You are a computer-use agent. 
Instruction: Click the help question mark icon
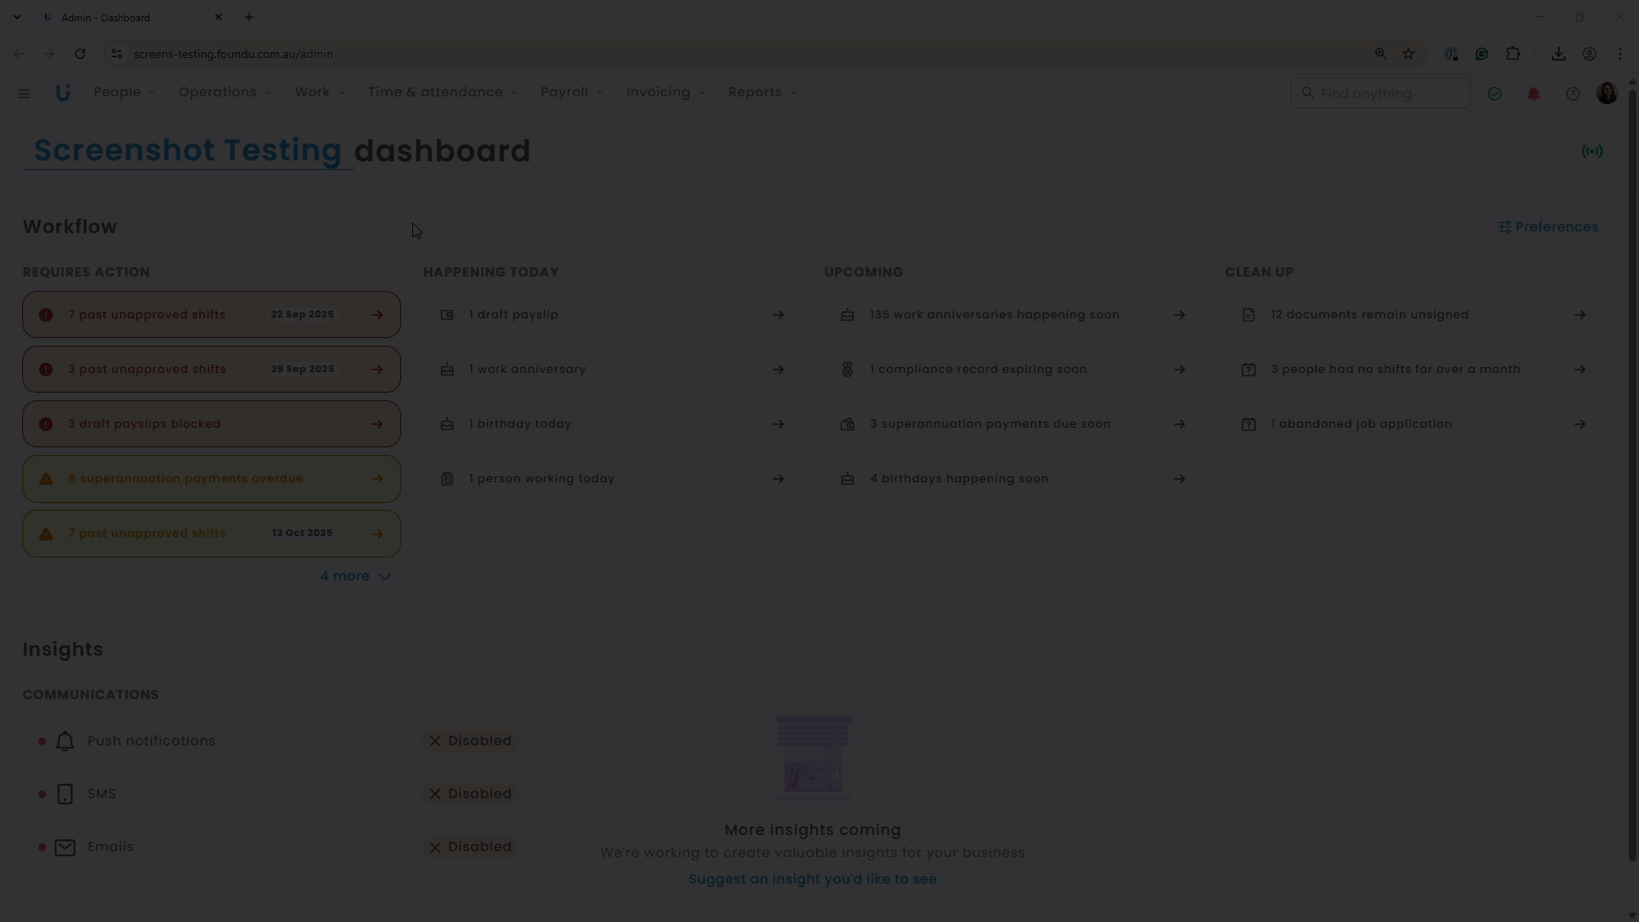(x=1572, y=94)
